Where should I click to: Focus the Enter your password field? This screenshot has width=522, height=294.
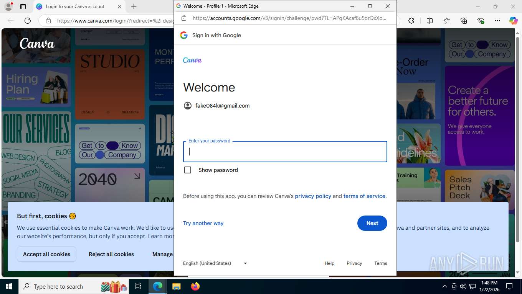(285, 152)
